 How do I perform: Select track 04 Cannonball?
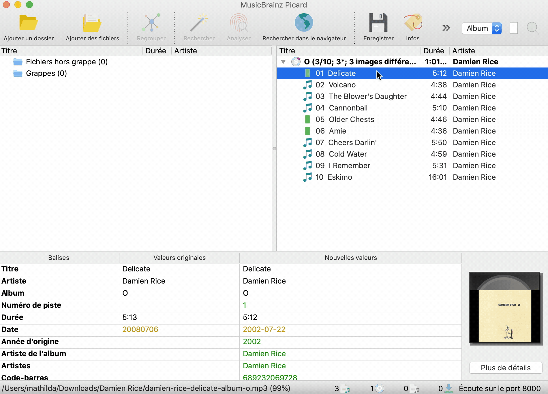pos(412,108)
